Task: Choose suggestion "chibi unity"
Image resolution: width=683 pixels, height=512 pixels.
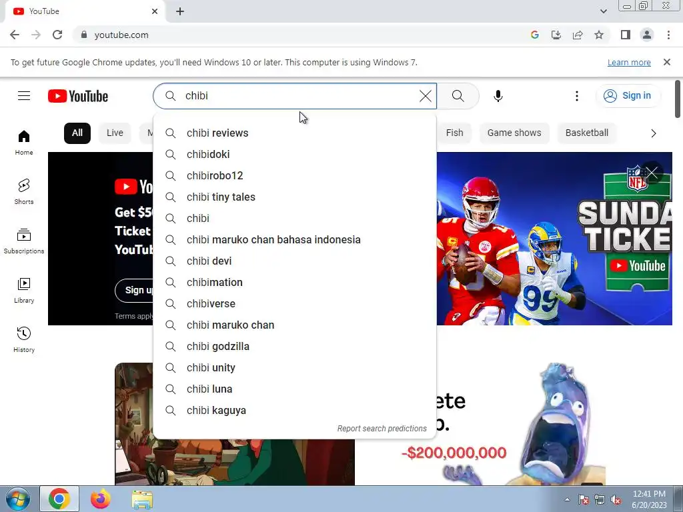Action: pos(295,367)
